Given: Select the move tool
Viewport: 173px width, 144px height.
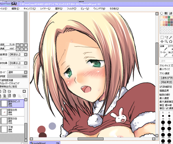Looking at the screenshot, I should click(162, 41).
